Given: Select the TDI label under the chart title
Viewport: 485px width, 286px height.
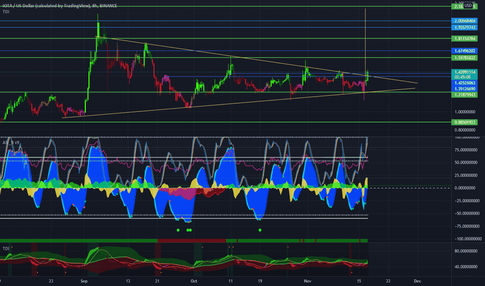Looking at the screenshot, I should pos(6,12).
